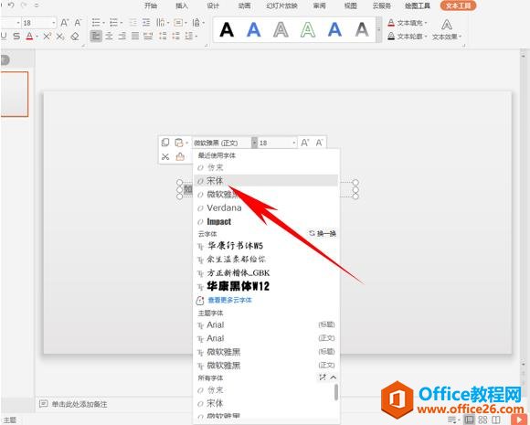Click the Redo arrow in quick access bar
Viewport: 530px width, 425px height.
point(24,5)
